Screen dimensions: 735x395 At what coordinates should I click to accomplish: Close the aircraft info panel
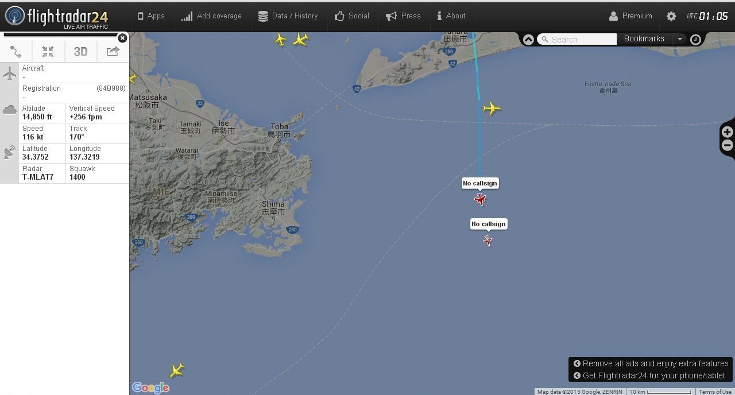122,38
